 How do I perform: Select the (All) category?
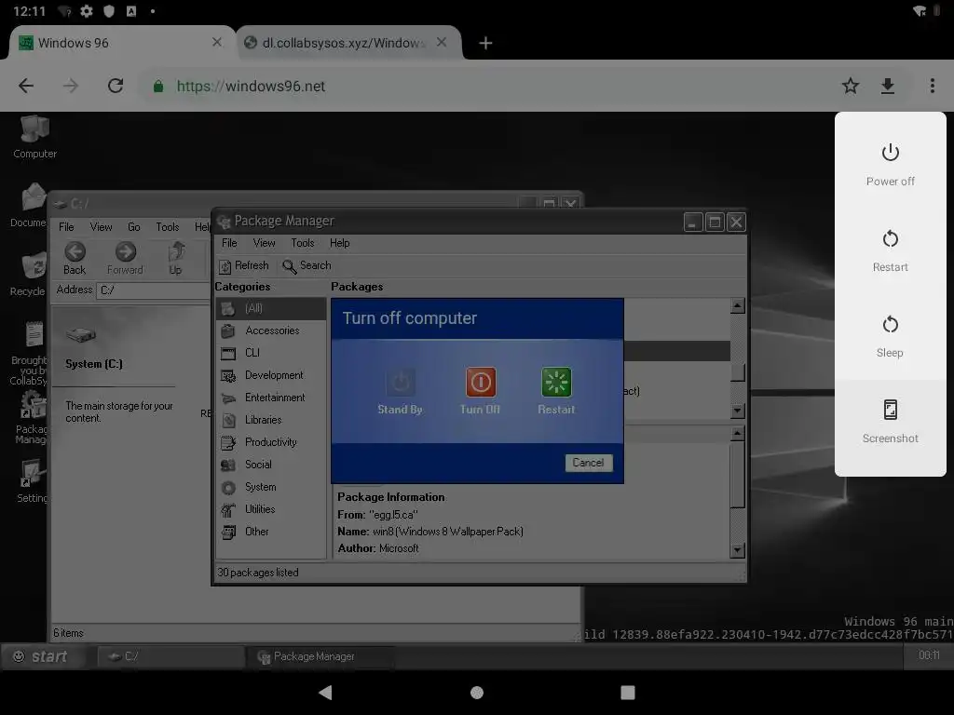point(271,308)
